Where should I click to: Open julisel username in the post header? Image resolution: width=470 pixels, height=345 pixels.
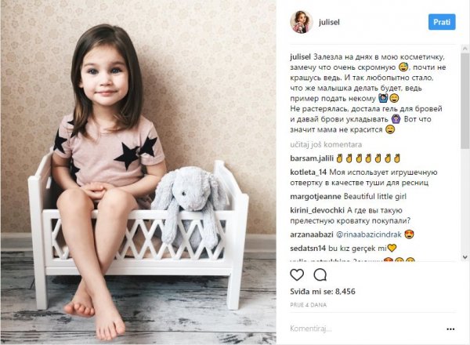point(329,22)
